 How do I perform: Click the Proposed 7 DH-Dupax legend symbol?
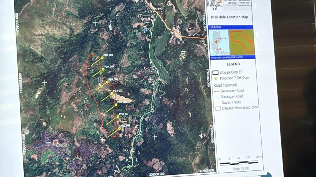[216, 78]
